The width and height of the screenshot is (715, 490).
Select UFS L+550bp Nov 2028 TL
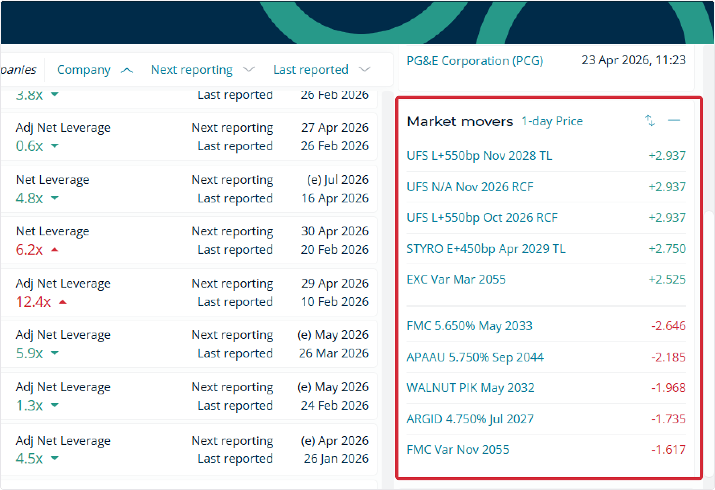(479, 156)
